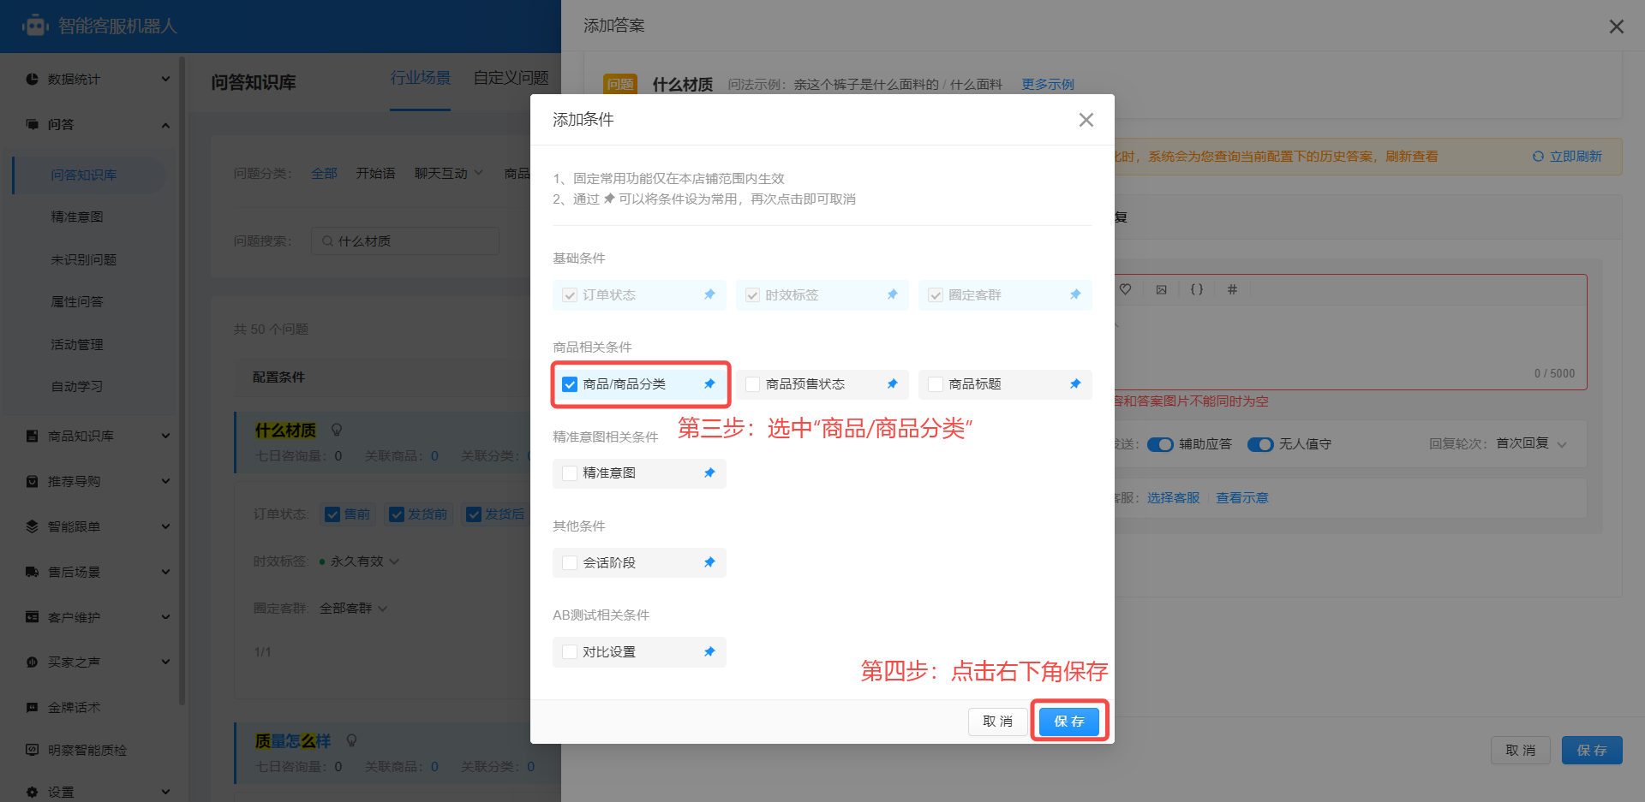Screen dimensions: 1645x802
Task: Pin the 订单状态 condition as common
Action: click(x=709, y=294)
